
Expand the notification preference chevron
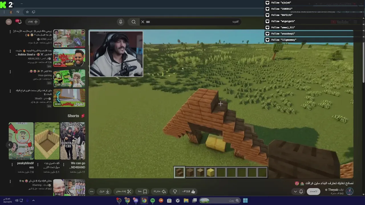coord(295,191)
